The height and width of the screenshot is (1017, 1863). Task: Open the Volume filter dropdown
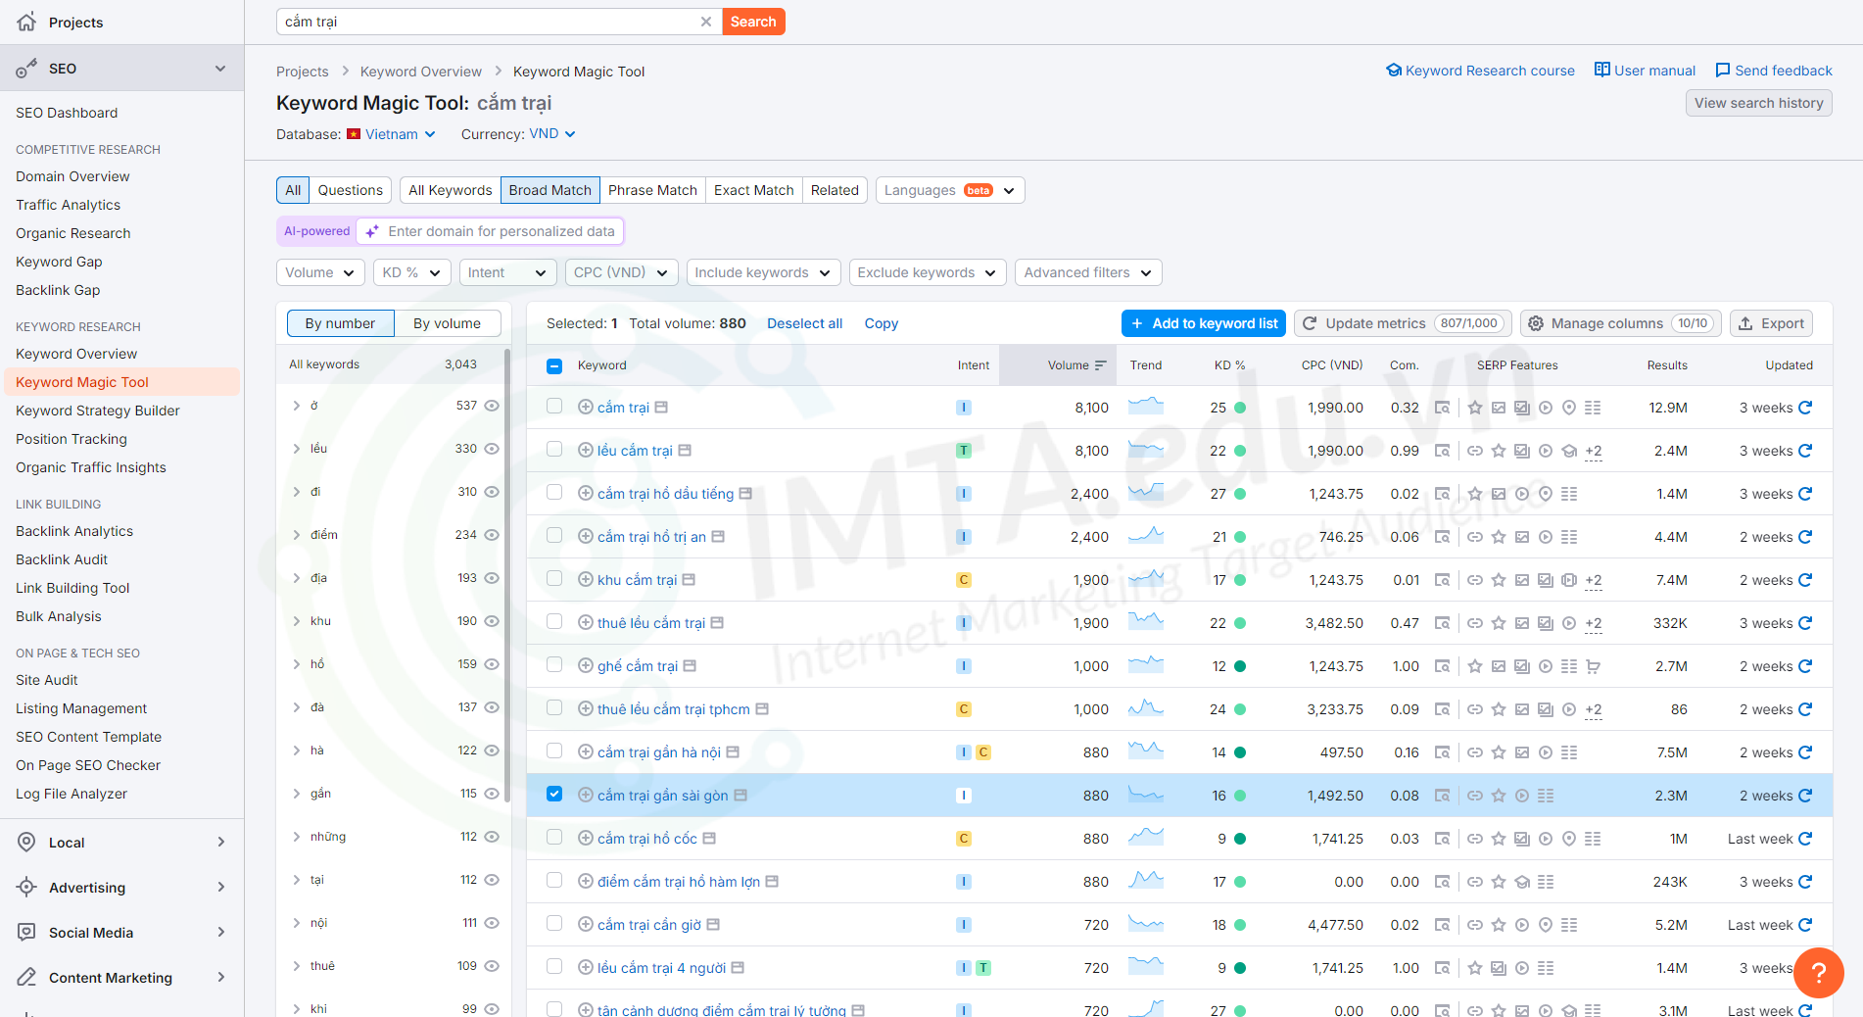pyautogui.click(x=320, y=272)
